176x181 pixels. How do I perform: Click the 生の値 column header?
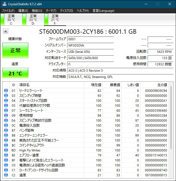tap(154, 85)
